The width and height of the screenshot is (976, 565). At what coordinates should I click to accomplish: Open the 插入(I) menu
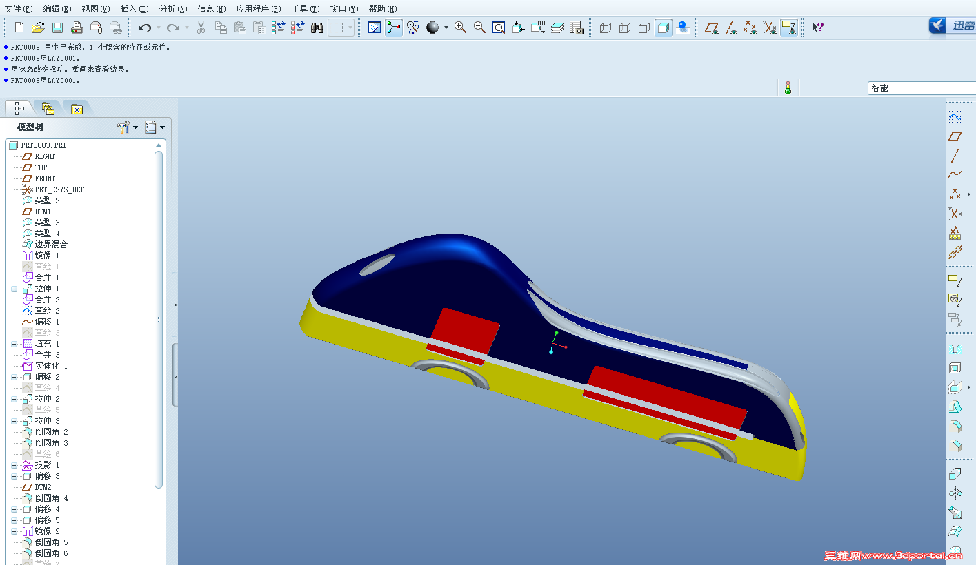(135, 9)
